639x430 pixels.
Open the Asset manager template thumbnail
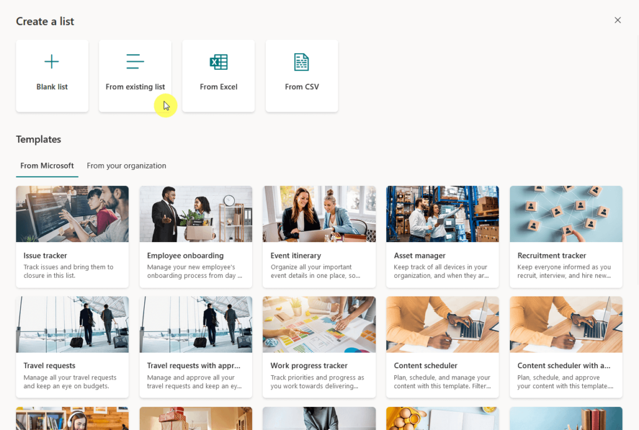click(x=442, y=214)
